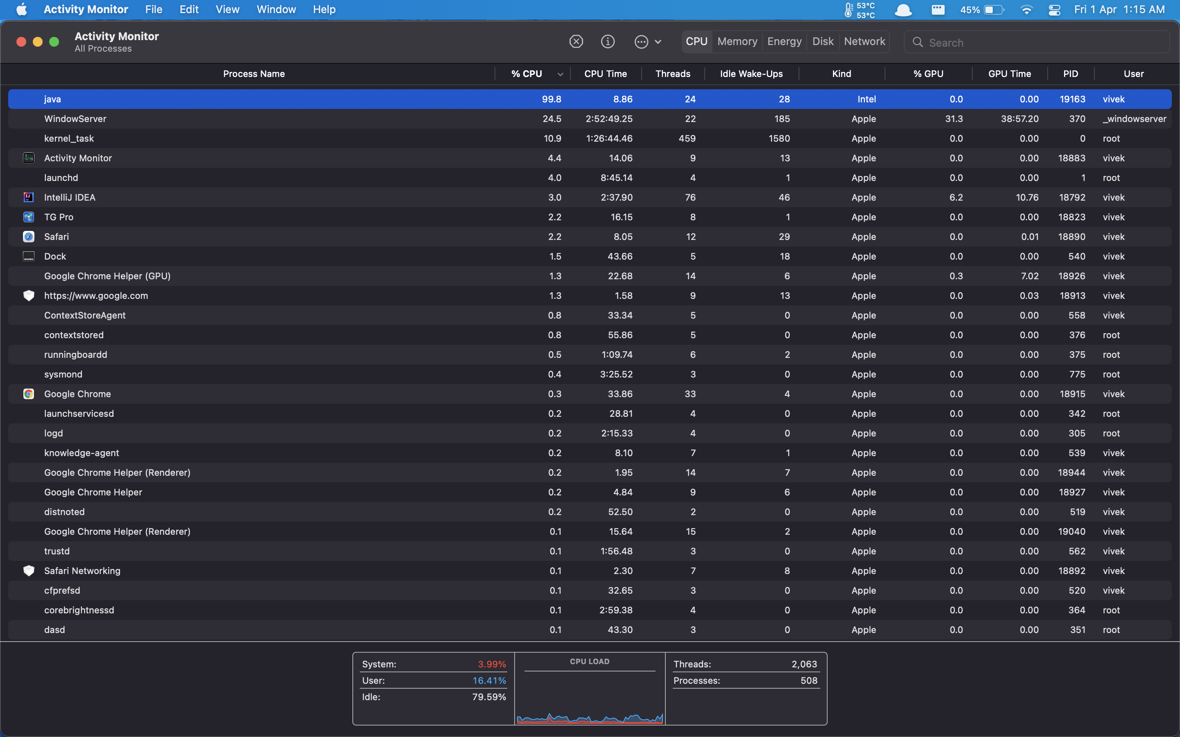Switch to the Disk tab
Screen dimensions: 1180x737
[x=823, y=41]
